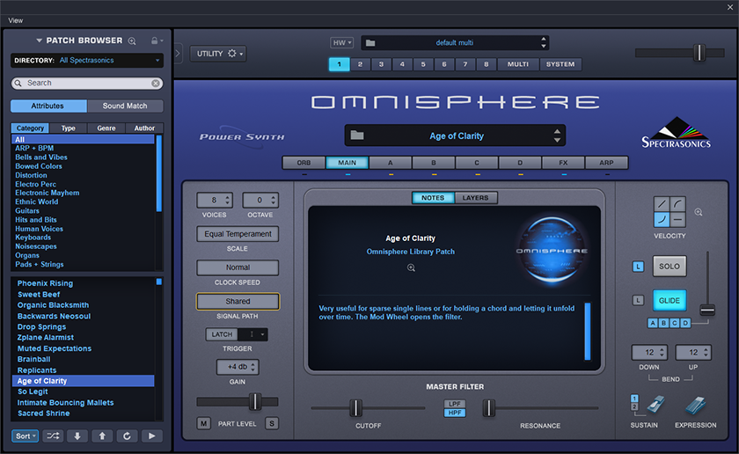Switch to the Sound Match tab
The image size is (739, 454).
(x=125, y=106)
